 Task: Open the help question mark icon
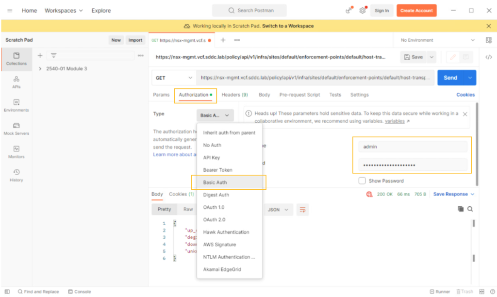point(492,292)
